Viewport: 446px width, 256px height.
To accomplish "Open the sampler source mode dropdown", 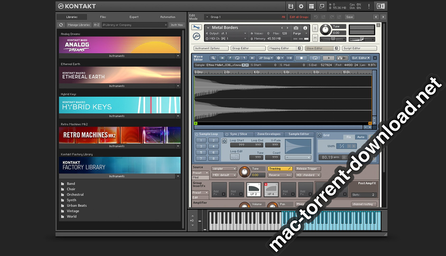I will 224,168.
